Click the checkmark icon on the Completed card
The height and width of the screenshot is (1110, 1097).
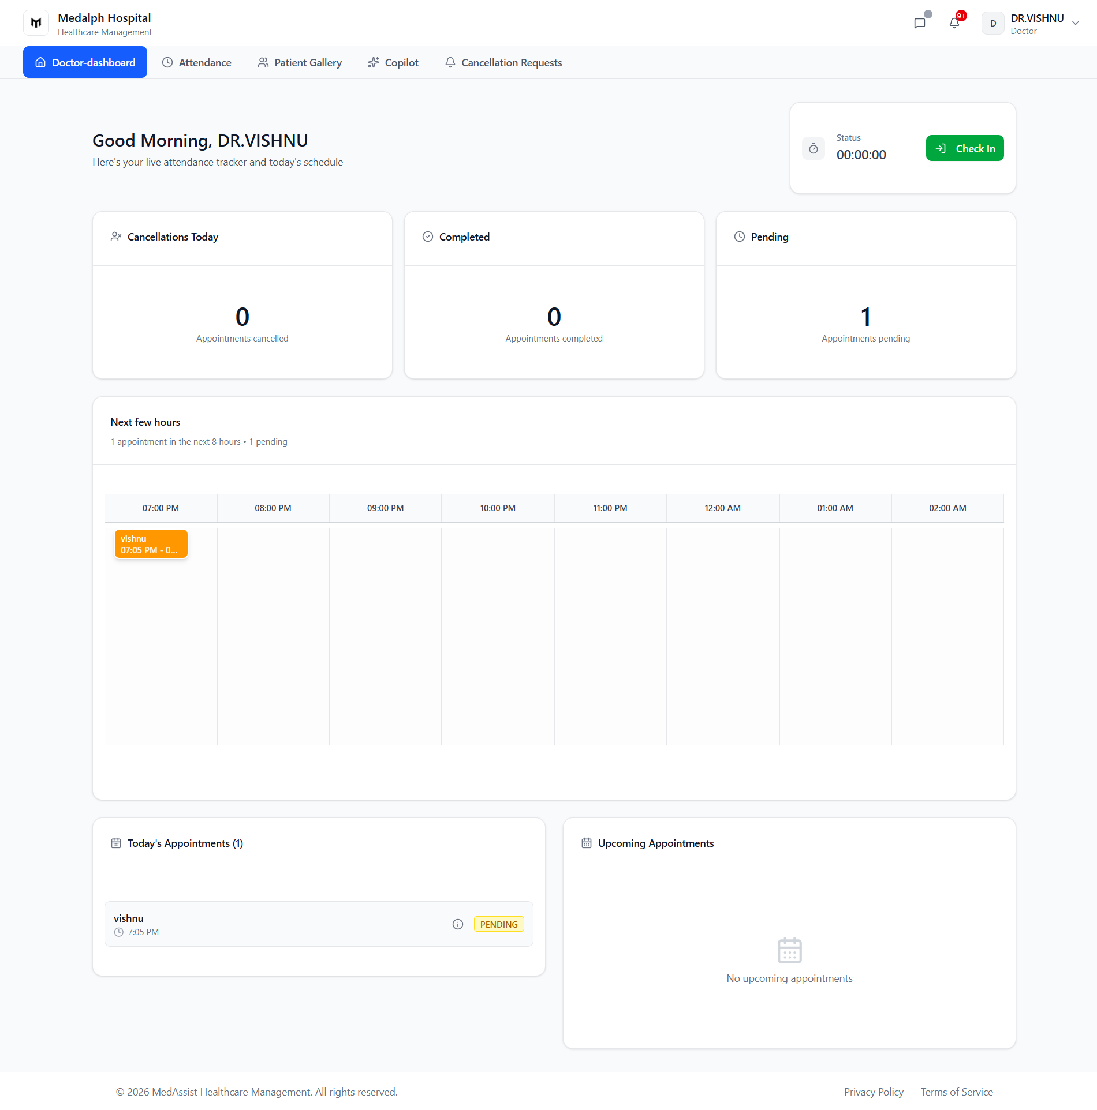pos(427,237)
